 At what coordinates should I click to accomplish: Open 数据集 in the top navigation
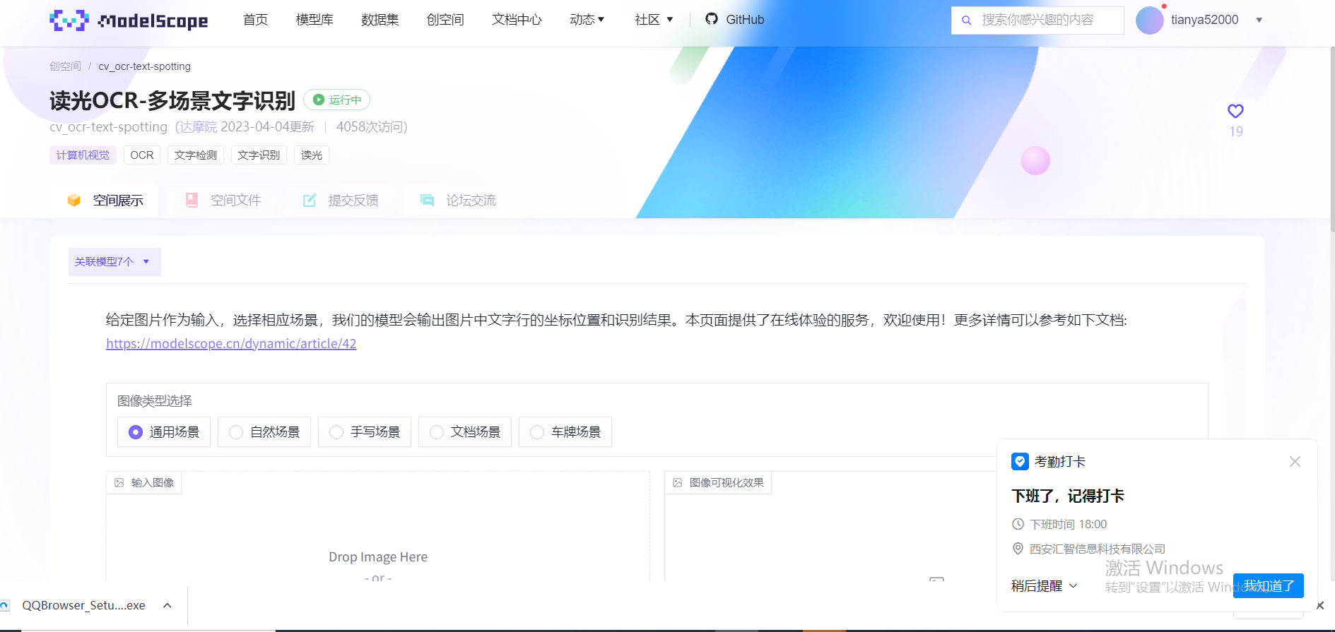[x=380, y=20]
